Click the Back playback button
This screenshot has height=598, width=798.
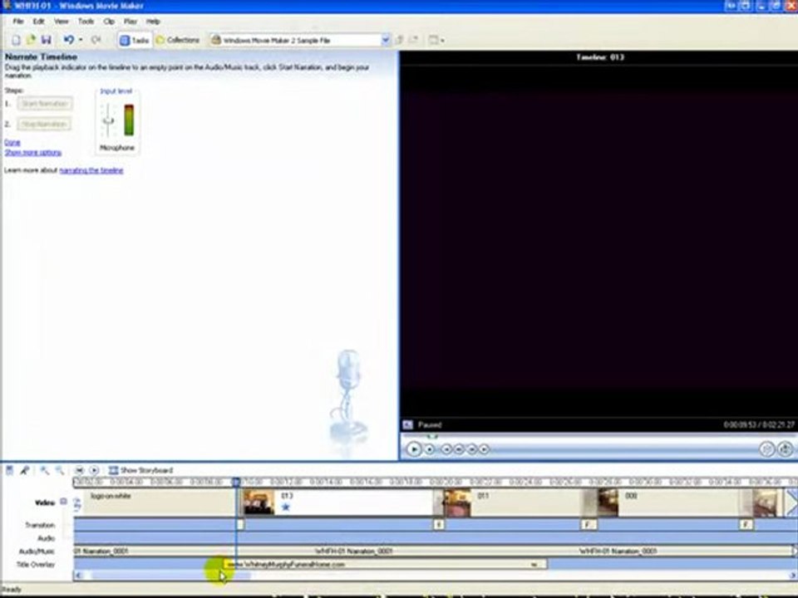[x=446, y=449]
